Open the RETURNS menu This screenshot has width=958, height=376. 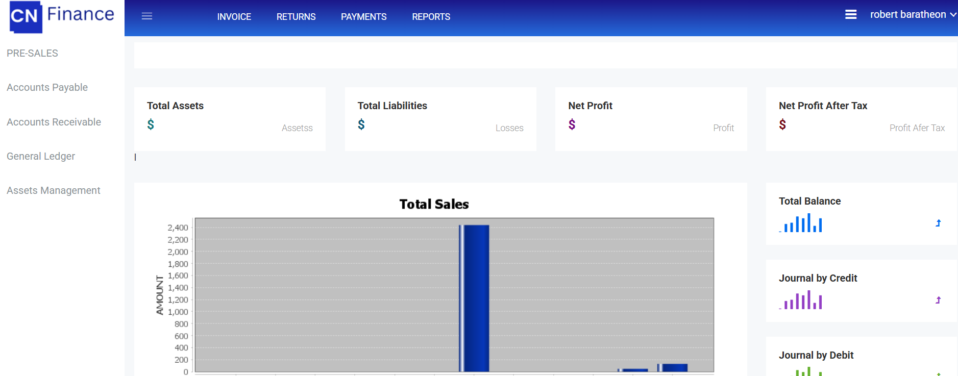[296, 17]
